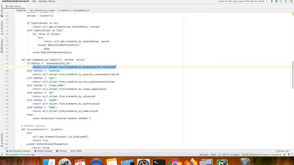
Task: Open the Python 3.8 interpreter selector
Action: coord(261,155)
